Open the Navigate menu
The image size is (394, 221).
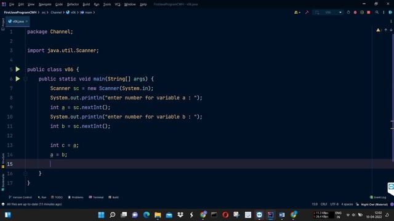45,4
